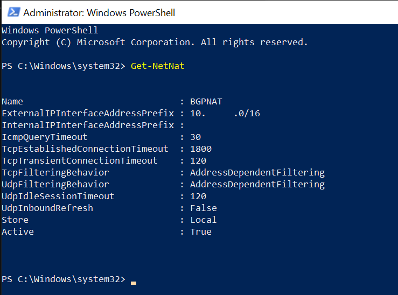
Task: Click the TcpEstablishedConnectionTimeout value 1800
Action: pos(201,149)
